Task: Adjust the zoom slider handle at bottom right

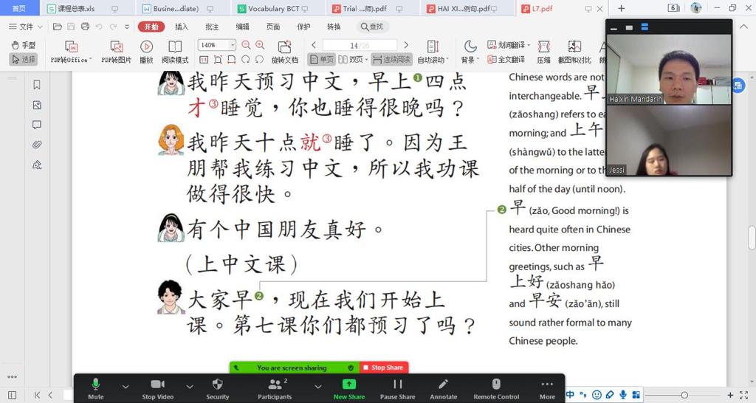Action: coord(684,395)
